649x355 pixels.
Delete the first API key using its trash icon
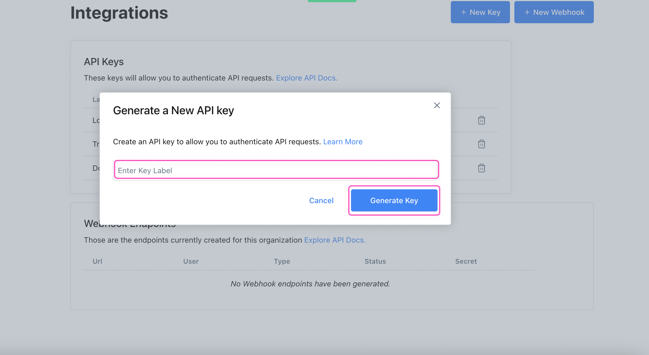pyautogui.click(x=482, y=120)
